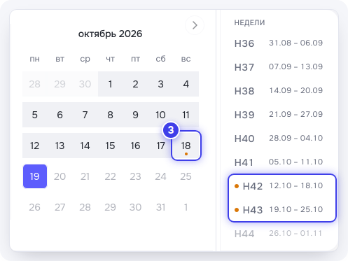The width and height of the screenshot is (348, 261).
Task: Click the октябрь 2026 month title
Action: [110, 34]
